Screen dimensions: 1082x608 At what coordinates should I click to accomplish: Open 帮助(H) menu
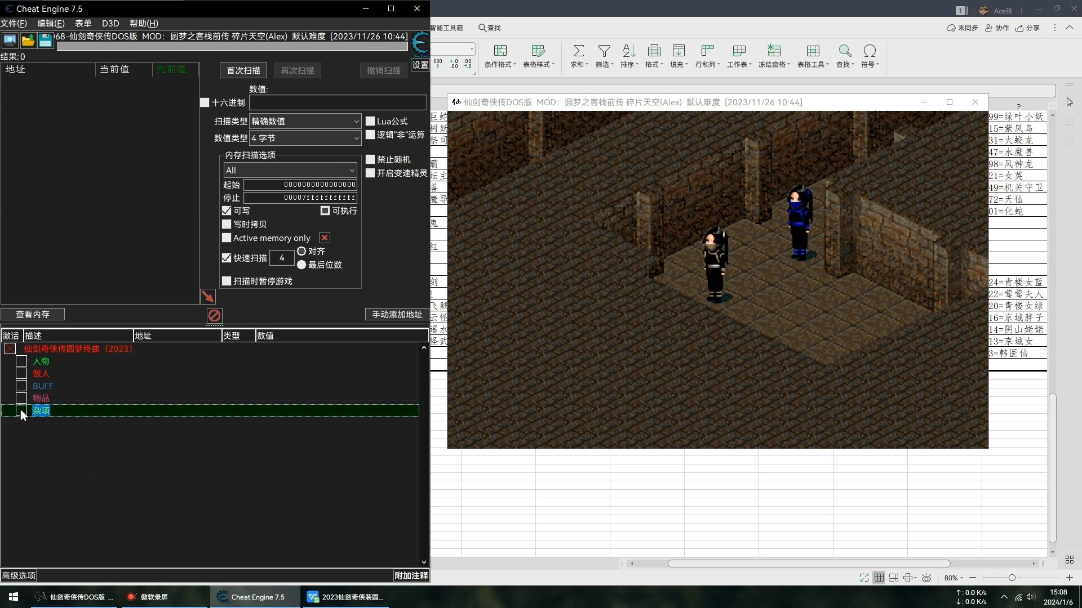point(144,23)
